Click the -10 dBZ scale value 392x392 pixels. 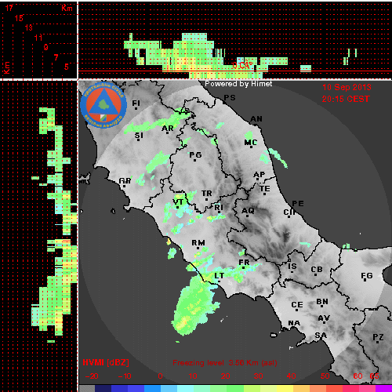pos(125,376)
